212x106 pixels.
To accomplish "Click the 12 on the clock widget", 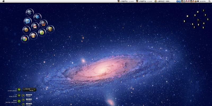I will [198, 12].
